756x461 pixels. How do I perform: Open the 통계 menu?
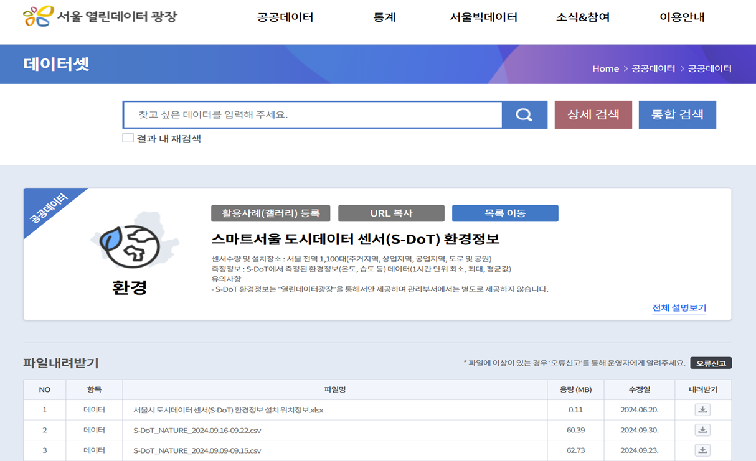pyautogui.click(x=384, y=17)
